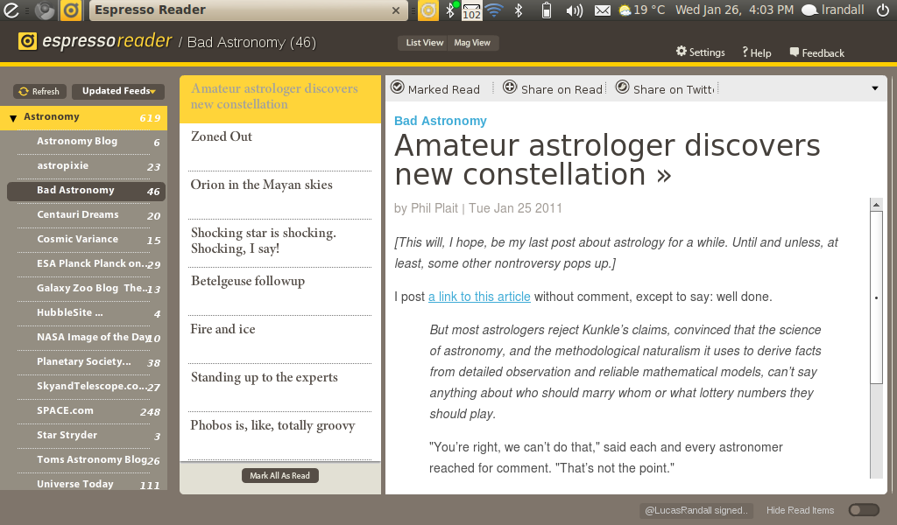Toggle the Hide Read Items switch
Viewport: 897px width, 525px height.
click(x=863, y=510)
